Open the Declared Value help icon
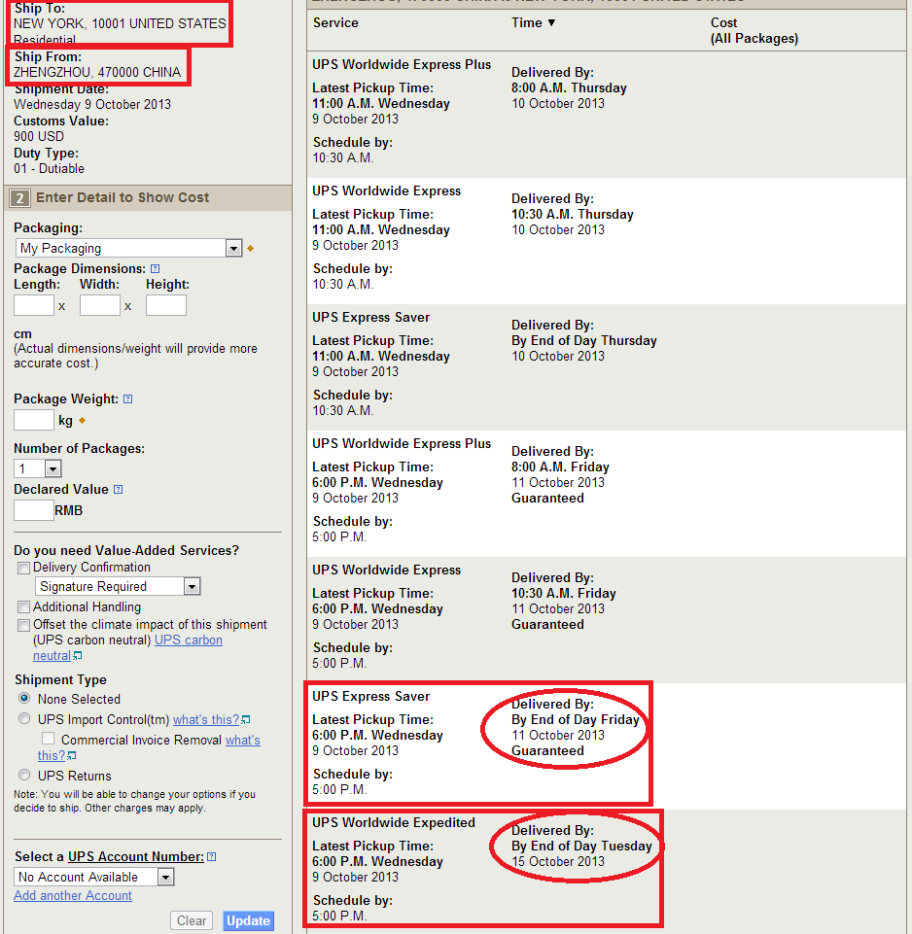Screen dimensions: 912x934 point(118,490)
